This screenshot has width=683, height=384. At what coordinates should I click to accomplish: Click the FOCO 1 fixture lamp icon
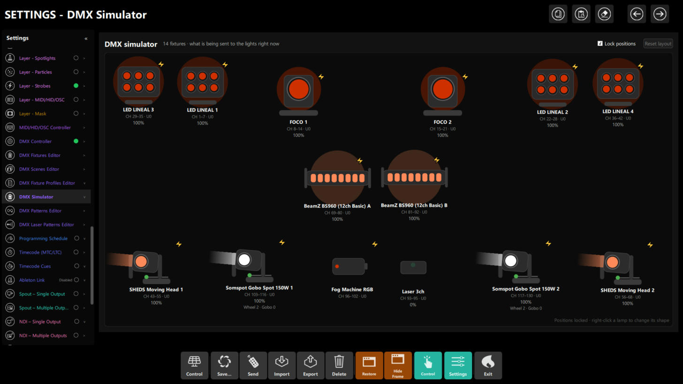point(298,91)
